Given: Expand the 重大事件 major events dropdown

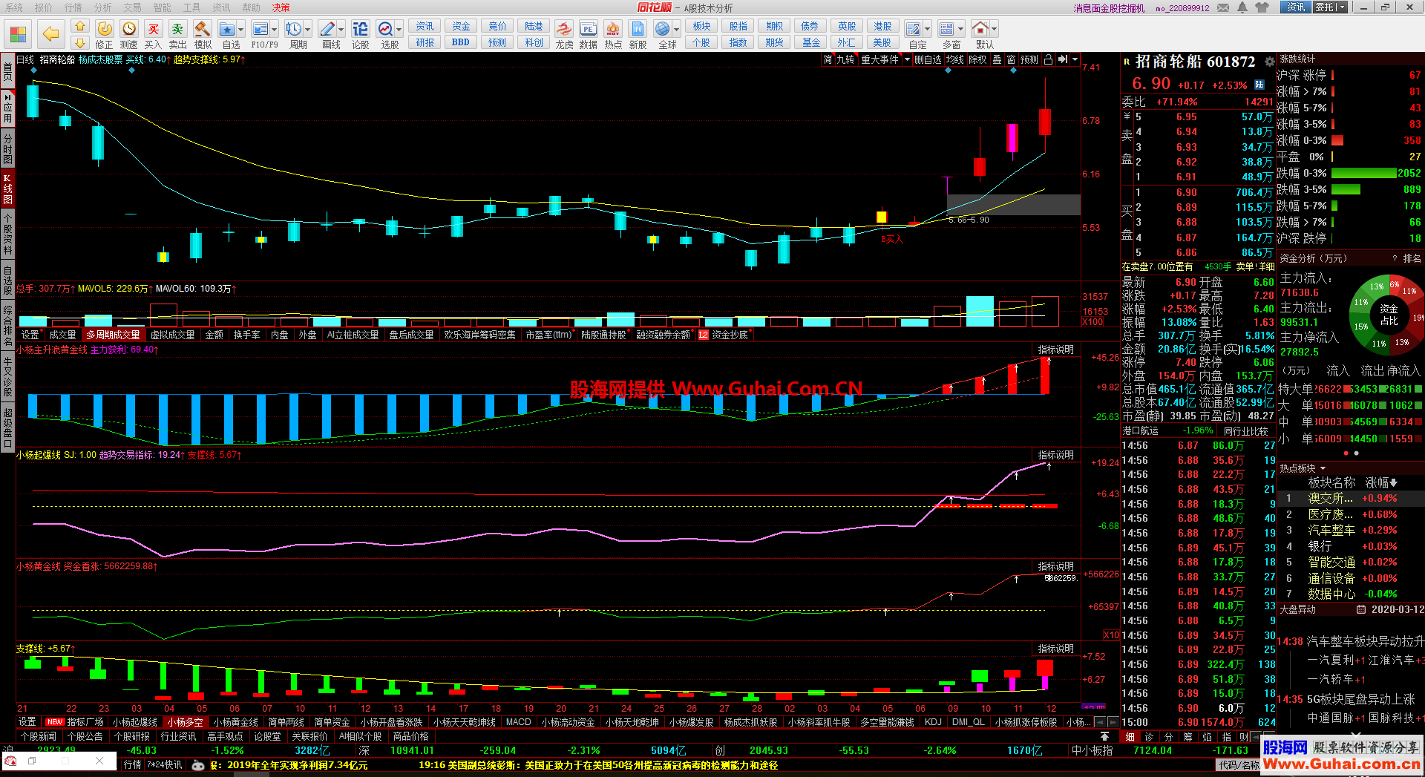Looking at the screenshot, I should (907, 59).
